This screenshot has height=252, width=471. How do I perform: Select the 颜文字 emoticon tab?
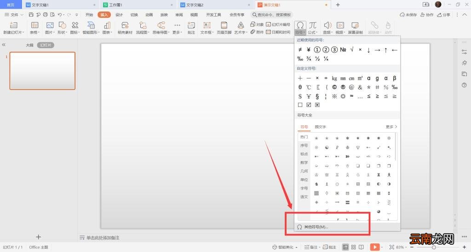320,127
